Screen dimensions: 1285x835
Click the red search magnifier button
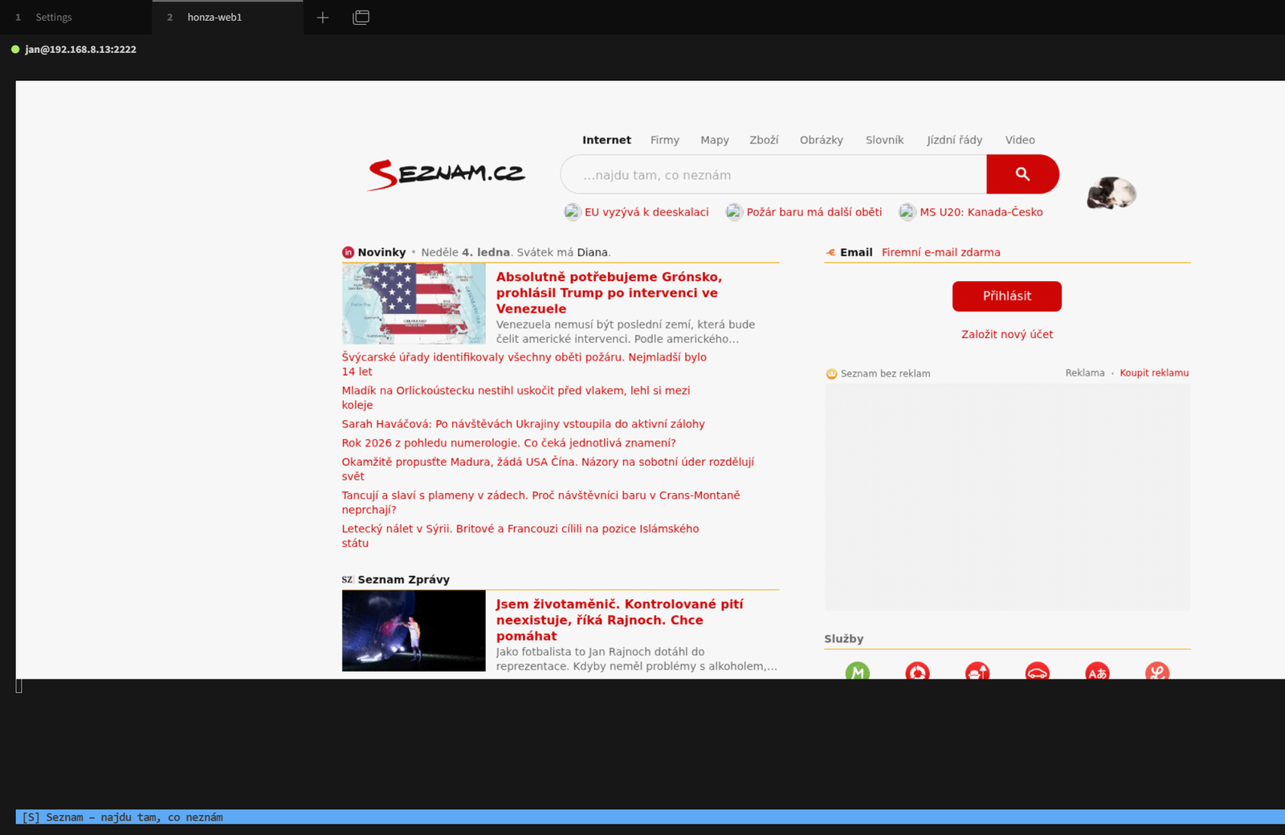tap(1022, 174)
